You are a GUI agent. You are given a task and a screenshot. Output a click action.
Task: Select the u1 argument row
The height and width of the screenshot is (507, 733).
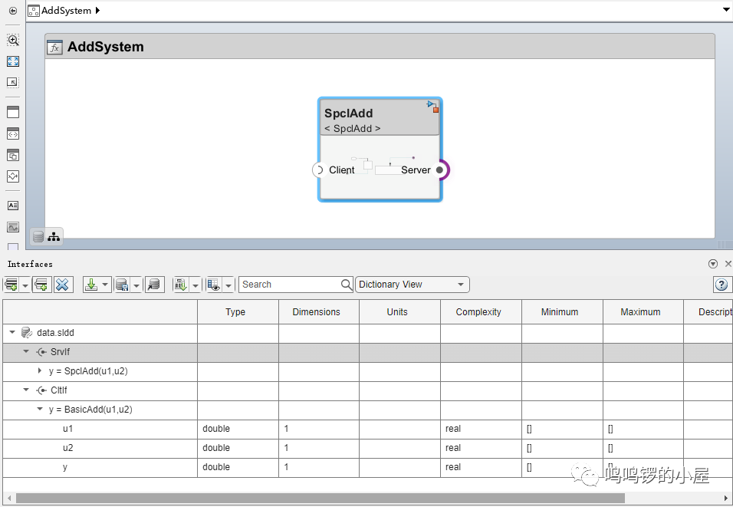tap(367, 429)
